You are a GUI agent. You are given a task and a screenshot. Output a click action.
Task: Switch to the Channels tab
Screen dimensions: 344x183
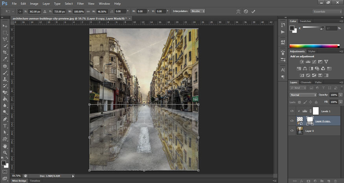pyautogui.click(x=306, y=82)
